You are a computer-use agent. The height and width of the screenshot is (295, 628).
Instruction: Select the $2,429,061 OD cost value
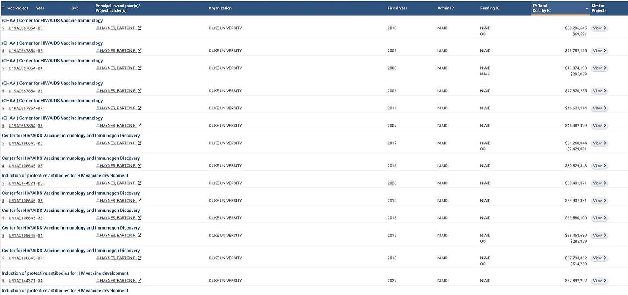click(x=577, y=149)
